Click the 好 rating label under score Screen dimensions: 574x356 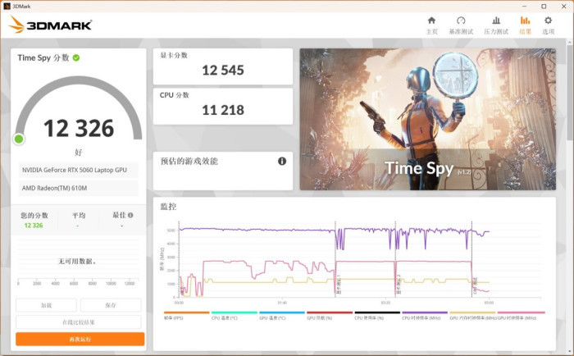pyautogui.click(x=79, y=153)
